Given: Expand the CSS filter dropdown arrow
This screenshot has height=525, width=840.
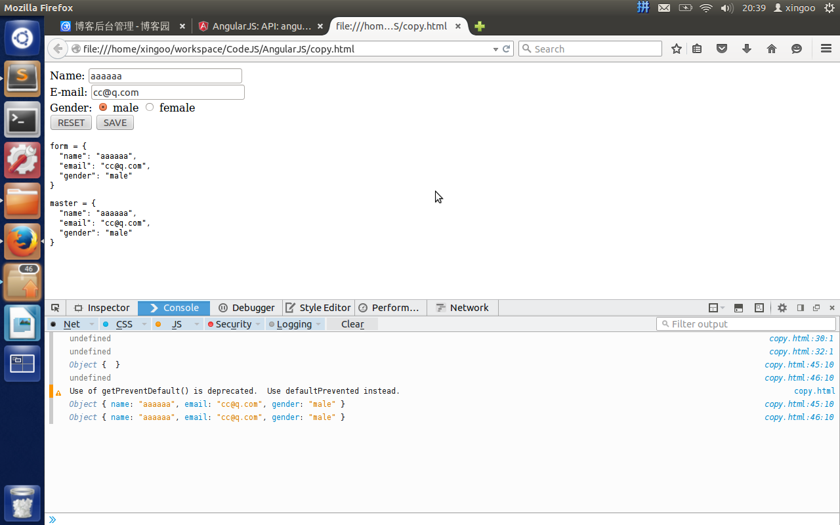Looking at the screenshot, I should point(142,324).
